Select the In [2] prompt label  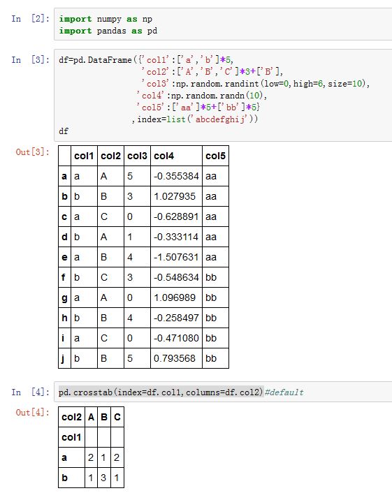pos(30,19)
